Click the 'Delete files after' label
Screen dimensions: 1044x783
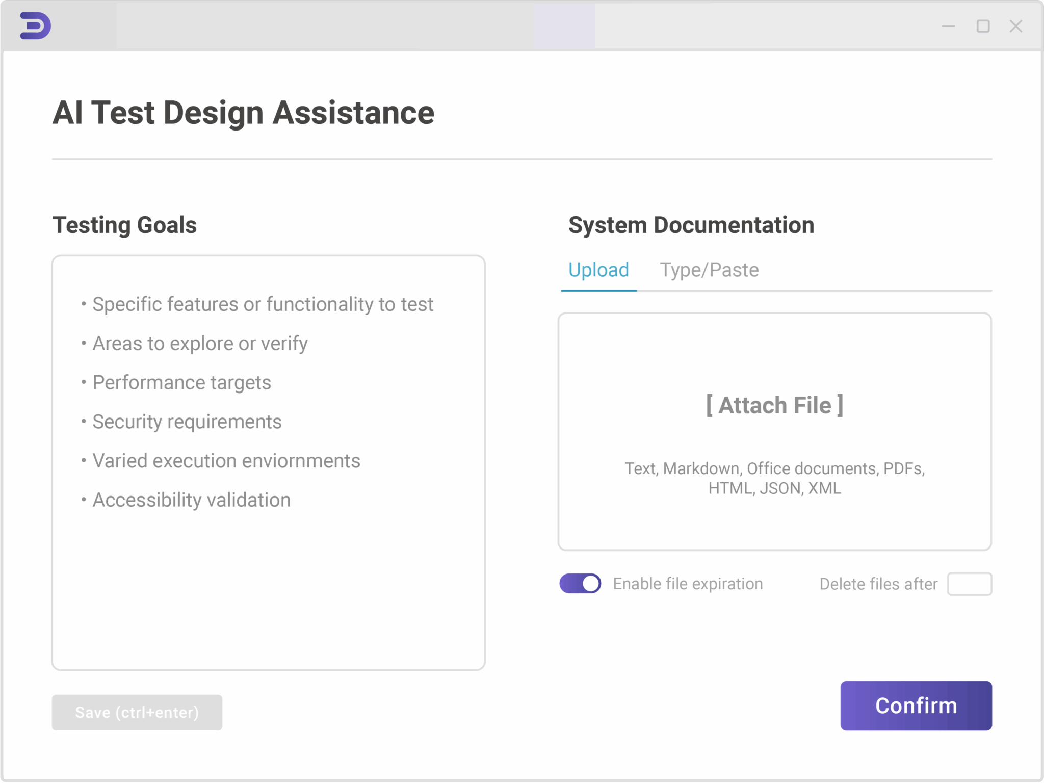pyautogui.click(x=878, y=584)
